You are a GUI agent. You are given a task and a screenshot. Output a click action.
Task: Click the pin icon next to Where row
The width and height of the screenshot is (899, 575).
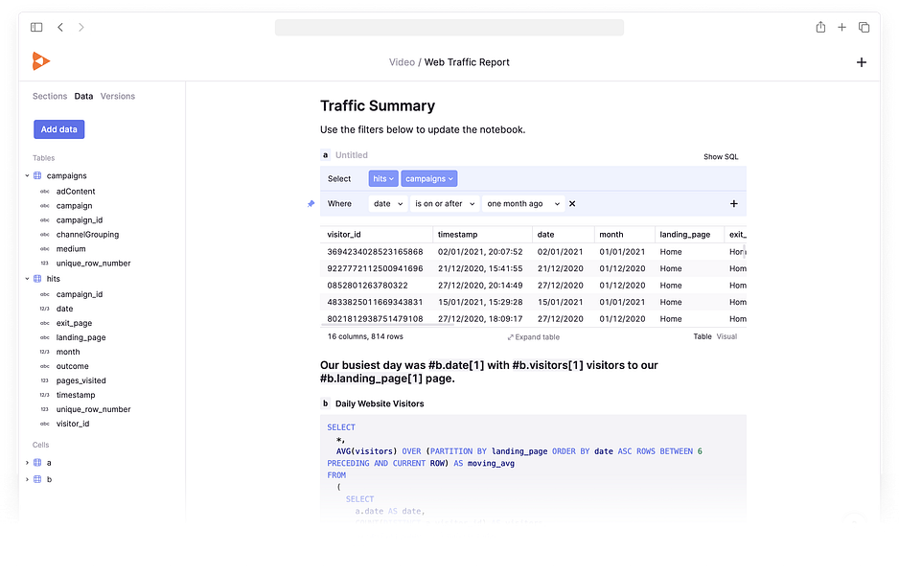[x=311, y=203]
